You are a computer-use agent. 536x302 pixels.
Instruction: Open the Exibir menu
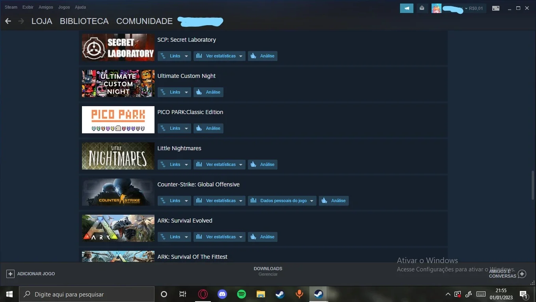(28, 7)
